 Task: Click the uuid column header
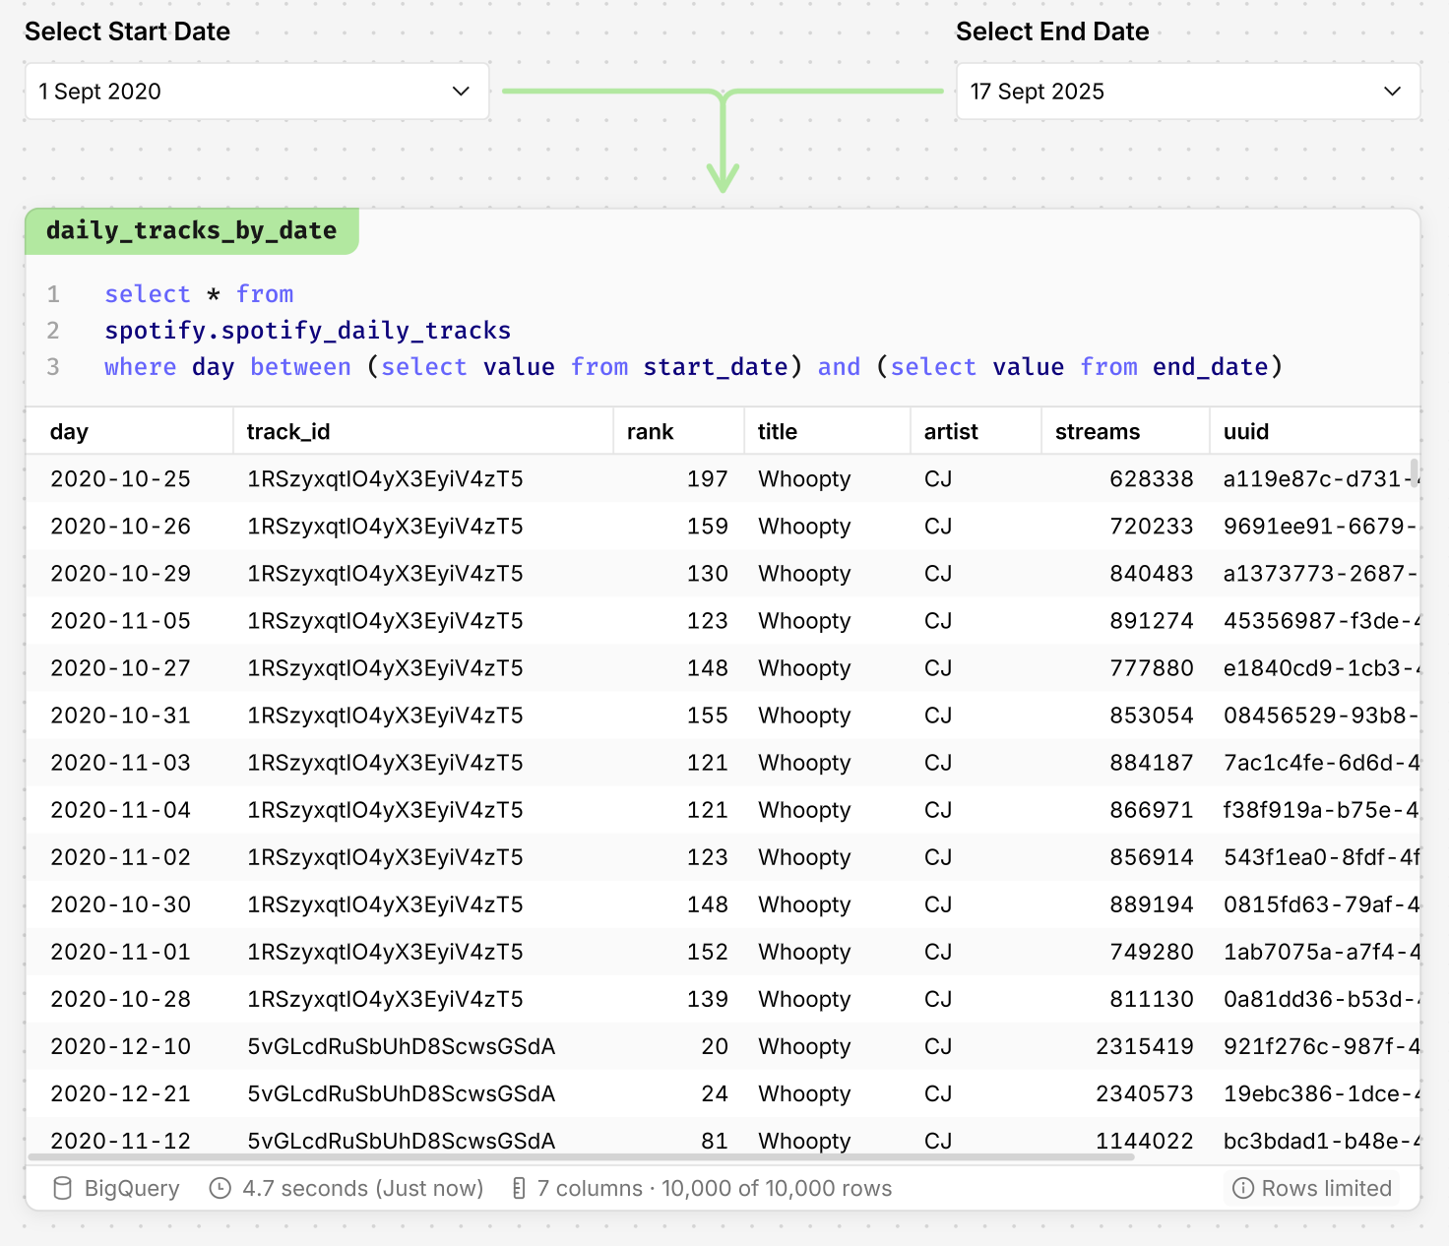click(x=1245, y=432)
